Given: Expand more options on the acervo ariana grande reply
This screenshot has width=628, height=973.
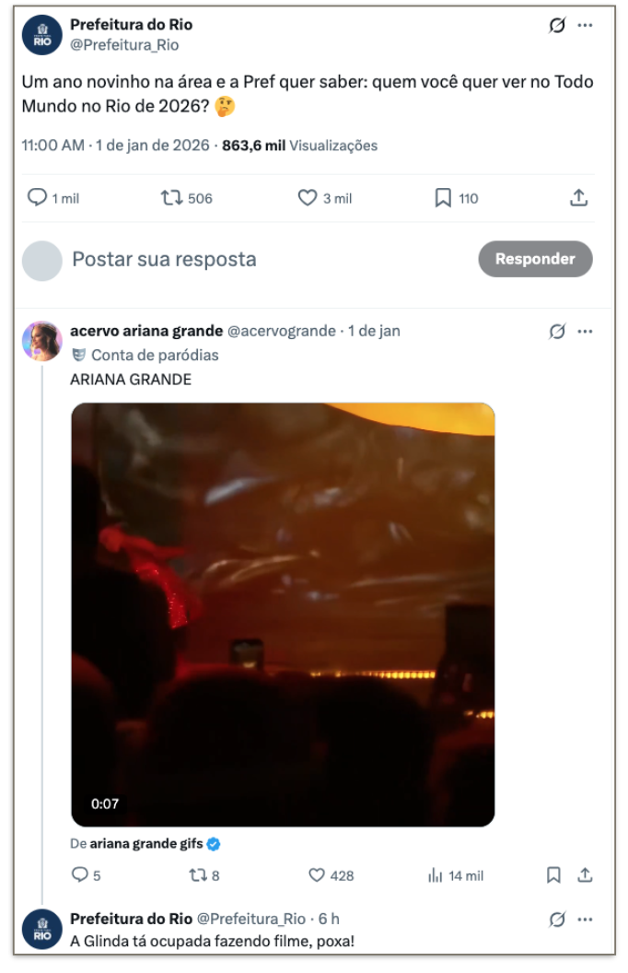Looking at the screenshot, I should (x=585, y=332).
